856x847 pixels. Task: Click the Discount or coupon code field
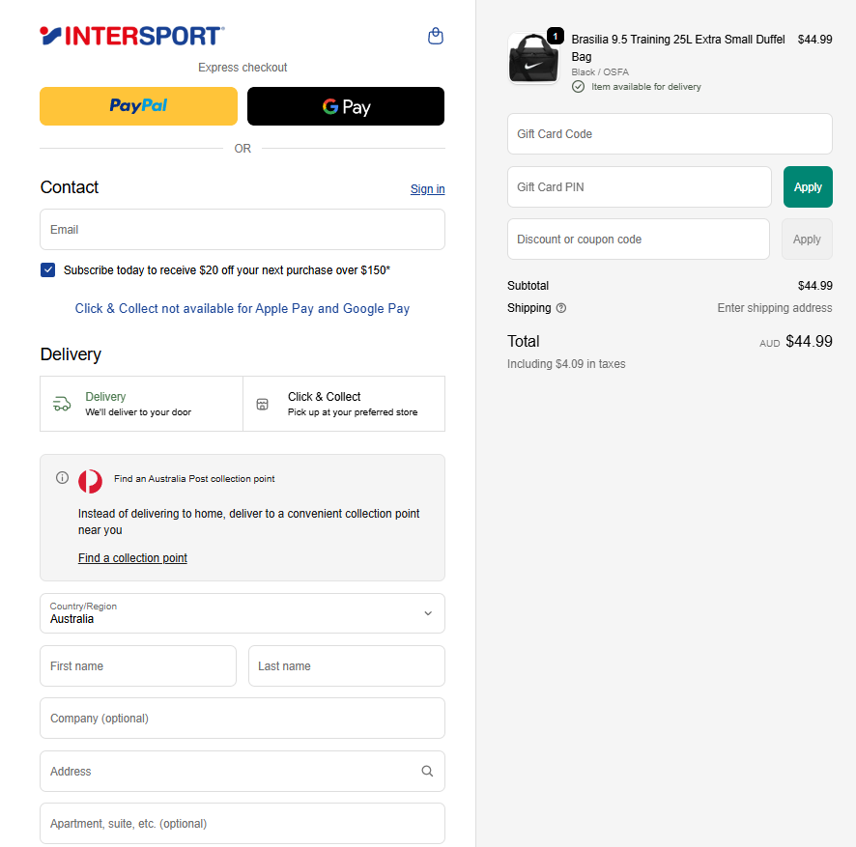pos(639,240)
